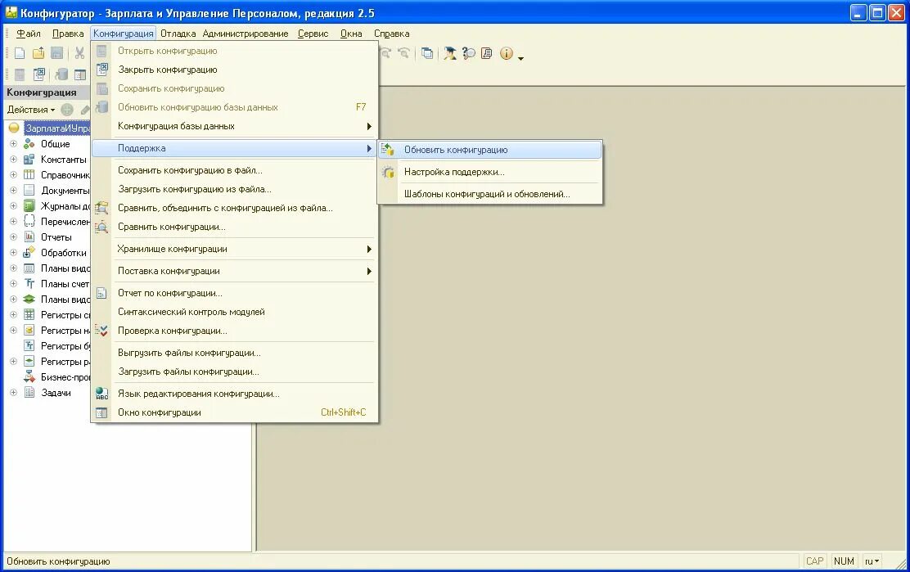Select Сравнить, объединить с конфигурацией из файла...
Viewport: 910px width, 572px height.
tap(235, 208)
